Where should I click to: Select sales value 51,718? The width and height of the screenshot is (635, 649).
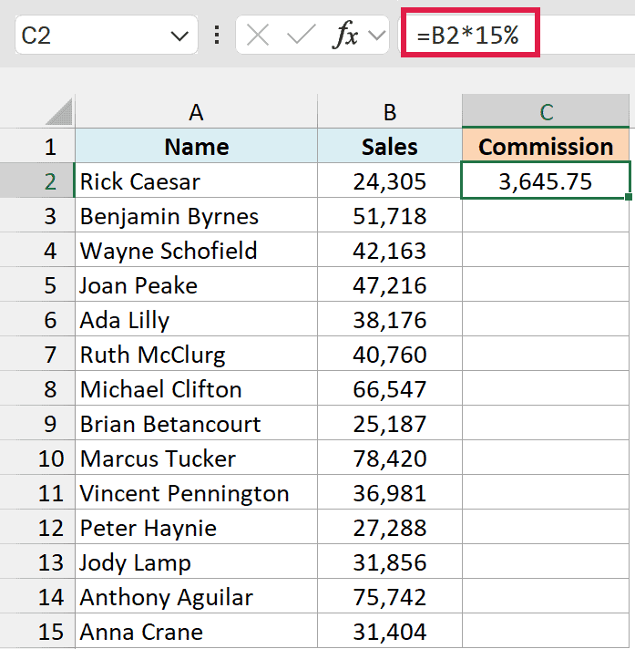390,215
